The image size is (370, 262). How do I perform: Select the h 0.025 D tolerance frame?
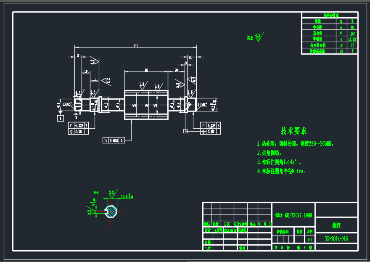(x=114, y=140)
